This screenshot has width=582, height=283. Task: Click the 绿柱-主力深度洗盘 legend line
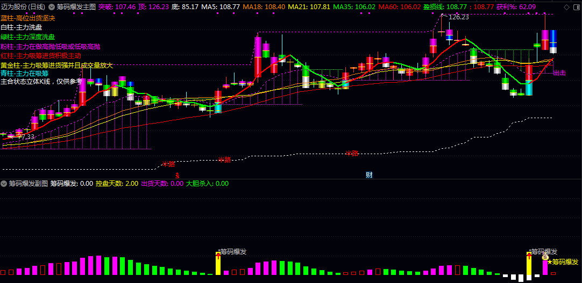tap(28, 37)
